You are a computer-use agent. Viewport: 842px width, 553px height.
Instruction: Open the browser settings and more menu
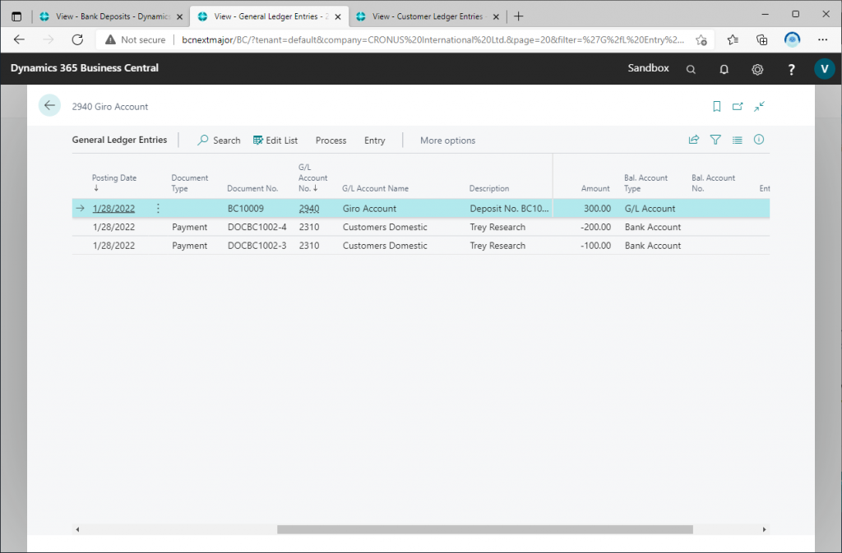pyautogui.click(x=822, y=39)
